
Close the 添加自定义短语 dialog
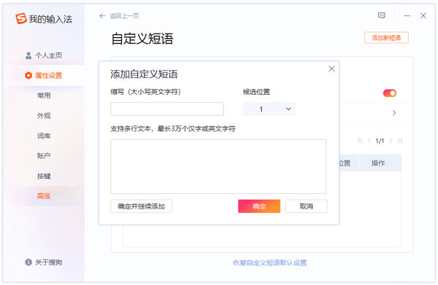point(331,69)
